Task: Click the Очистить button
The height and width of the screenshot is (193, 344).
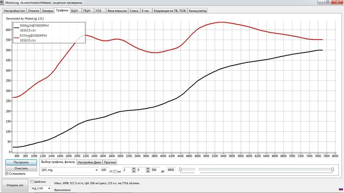Action: 21,168
